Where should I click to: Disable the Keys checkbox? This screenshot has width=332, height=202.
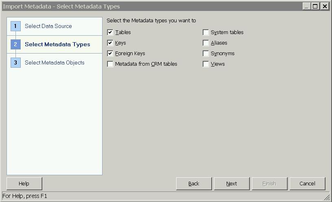click(110, 43)
